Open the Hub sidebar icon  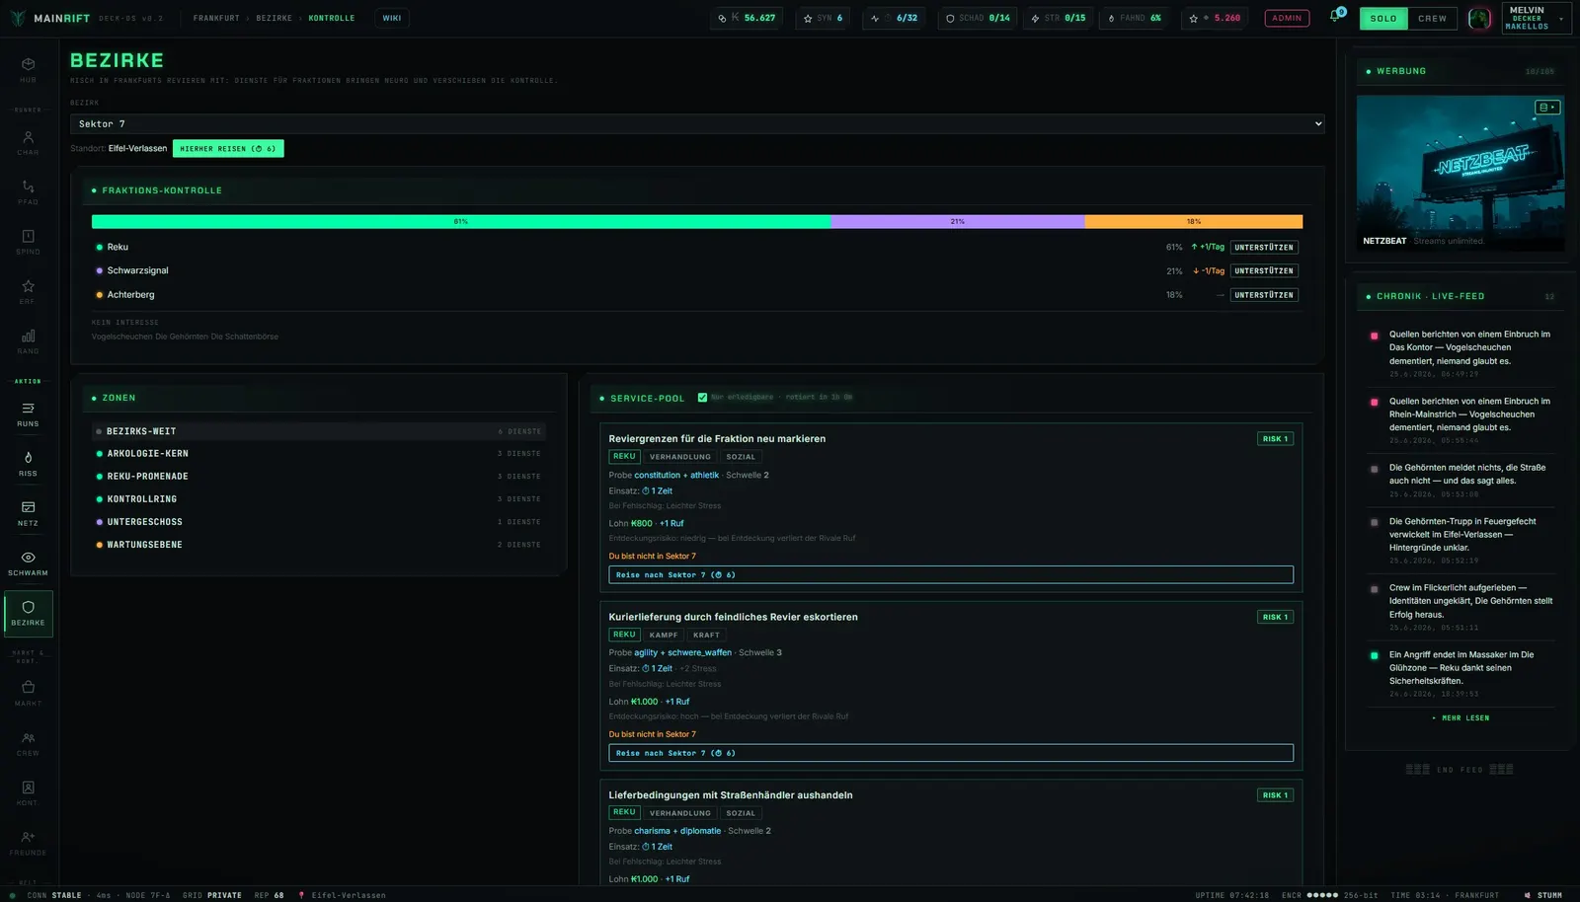[x=28, y=69]
